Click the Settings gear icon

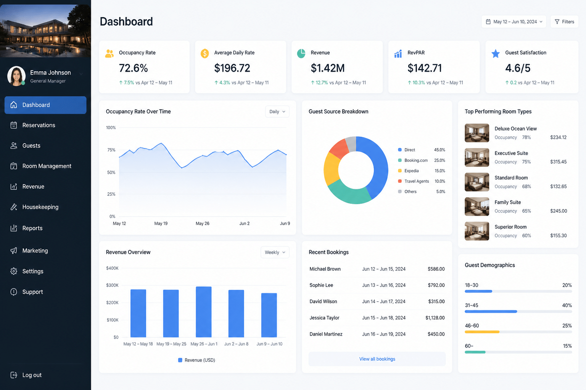click(14, 271)
